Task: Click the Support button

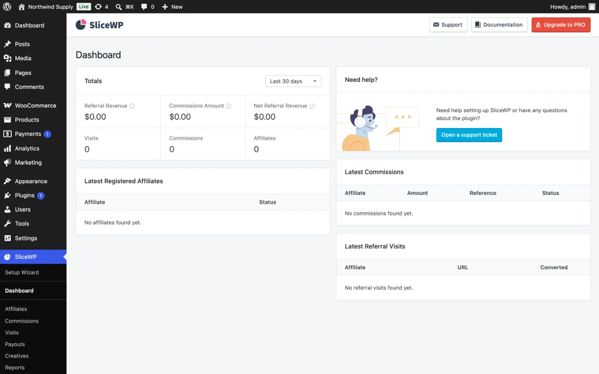Action: (448, 25)
